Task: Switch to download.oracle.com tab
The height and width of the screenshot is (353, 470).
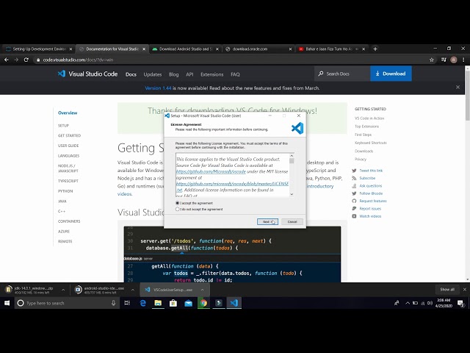Action: [x=258, y=49]
